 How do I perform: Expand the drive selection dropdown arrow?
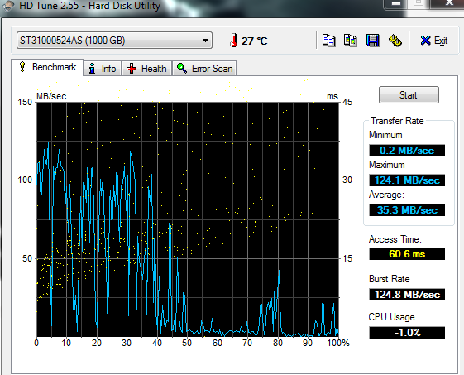tap(205, 41)
